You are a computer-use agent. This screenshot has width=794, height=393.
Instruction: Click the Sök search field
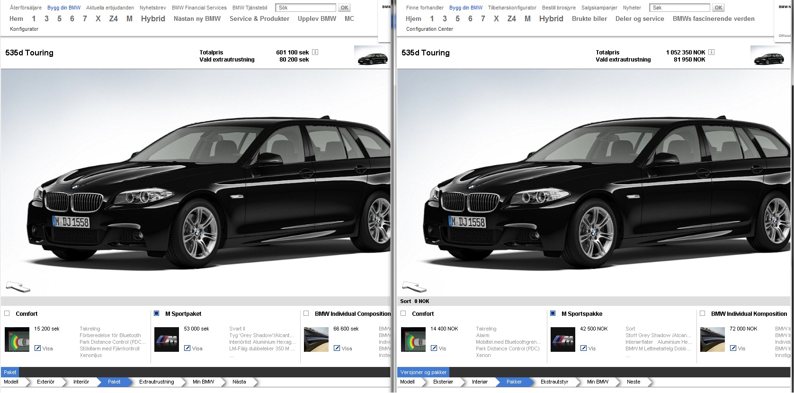tap(306, 8)
